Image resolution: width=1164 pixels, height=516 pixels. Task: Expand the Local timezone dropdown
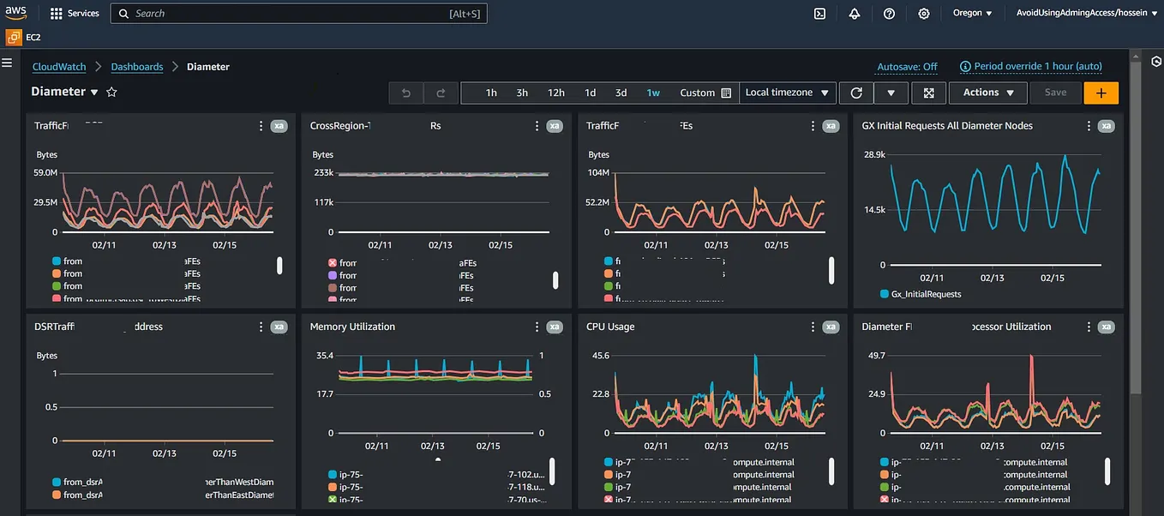pyautogui.click(x=787, y=93)
